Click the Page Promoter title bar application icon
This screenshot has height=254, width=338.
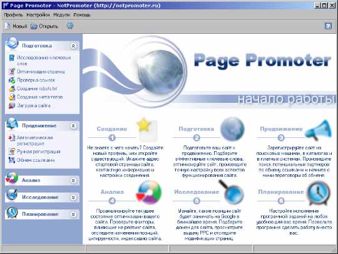[x=6, y=5]
